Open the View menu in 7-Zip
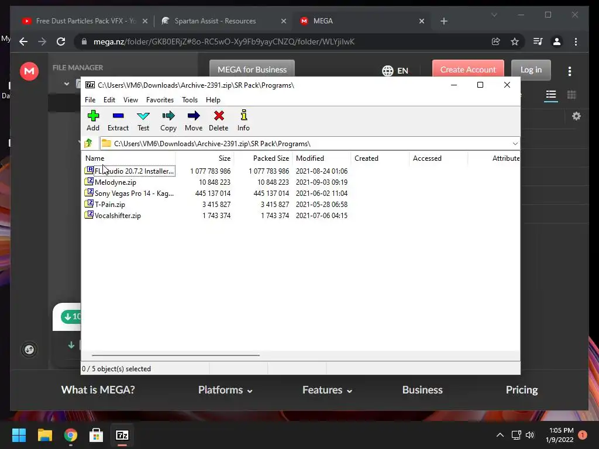This screenshot has width=599, height=449. coord(130,99)
